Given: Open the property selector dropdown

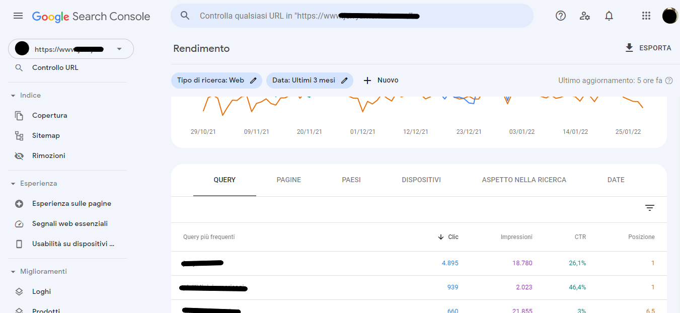Looking at the screenshot, I should [119, 49].
